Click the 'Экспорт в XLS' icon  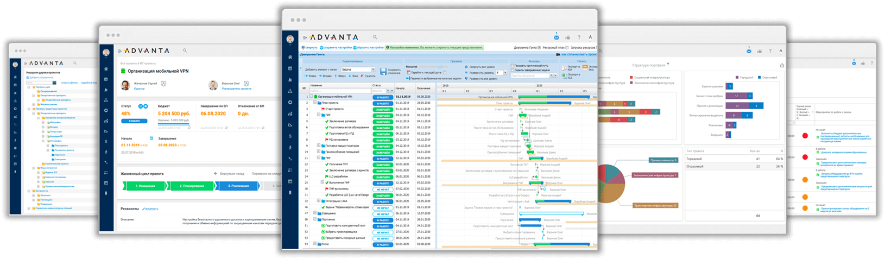(564, 75)
